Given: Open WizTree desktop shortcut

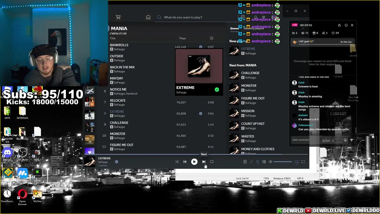Looking at the screenshot, I should click(37, 196).
